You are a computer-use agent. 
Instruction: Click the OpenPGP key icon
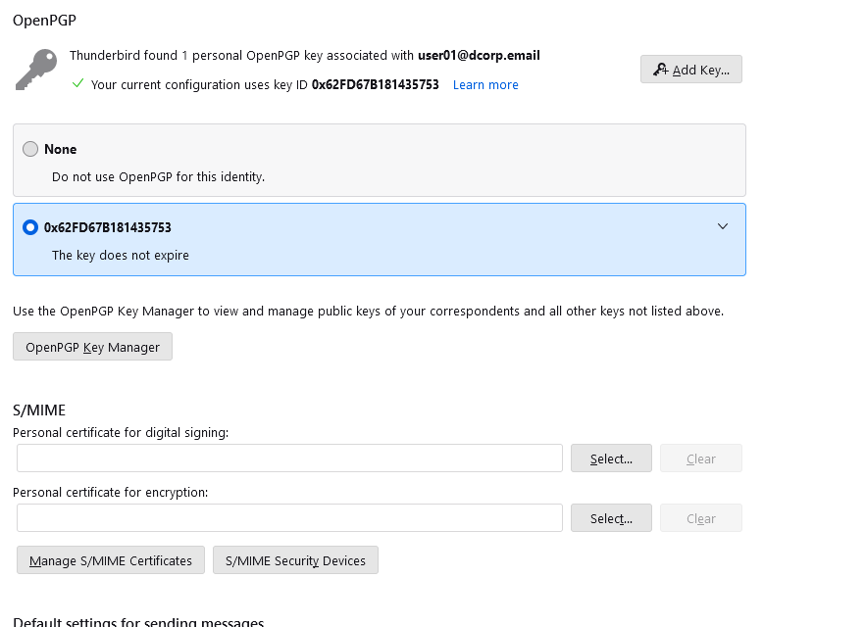[x=35, y=69]
